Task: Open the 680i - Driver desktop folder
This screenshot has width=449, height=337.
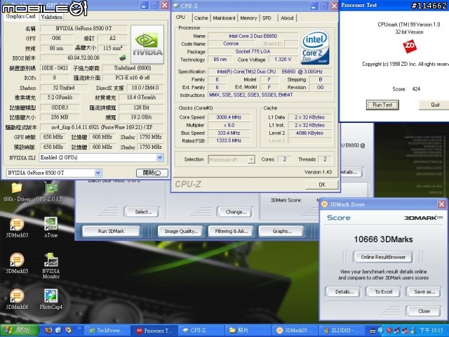Action: (17, 192)
